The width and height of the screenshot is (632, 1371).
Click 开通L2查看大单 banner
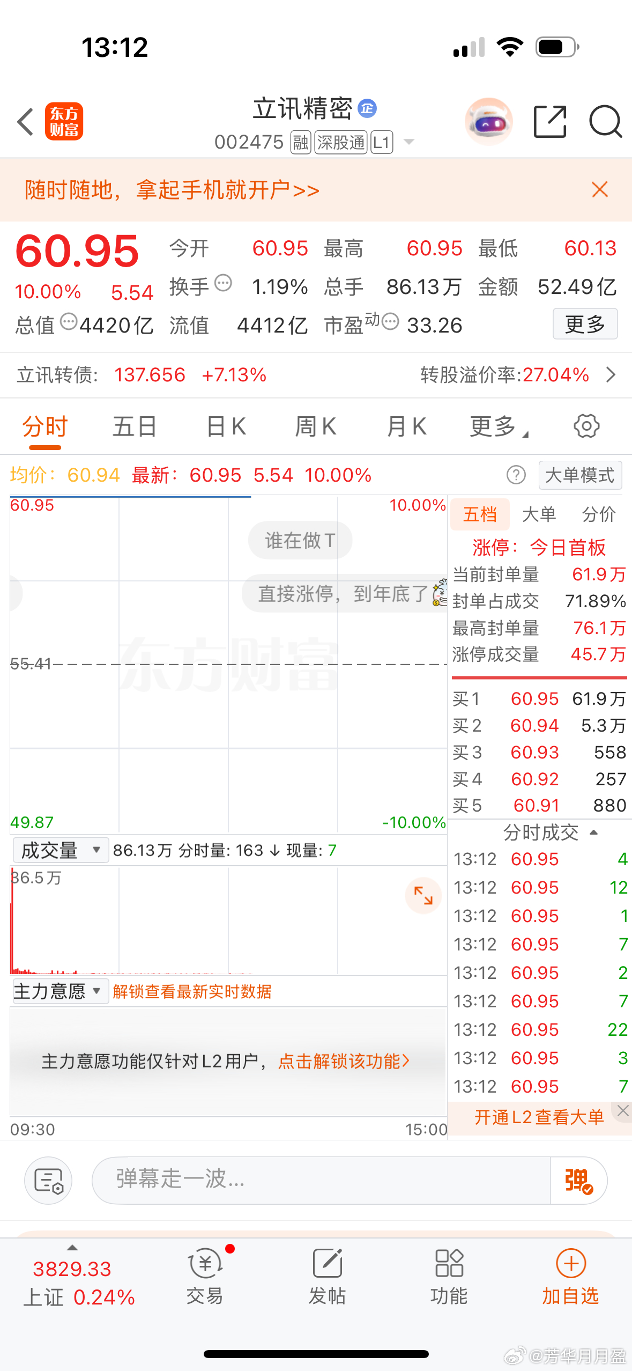[539, 1117]
